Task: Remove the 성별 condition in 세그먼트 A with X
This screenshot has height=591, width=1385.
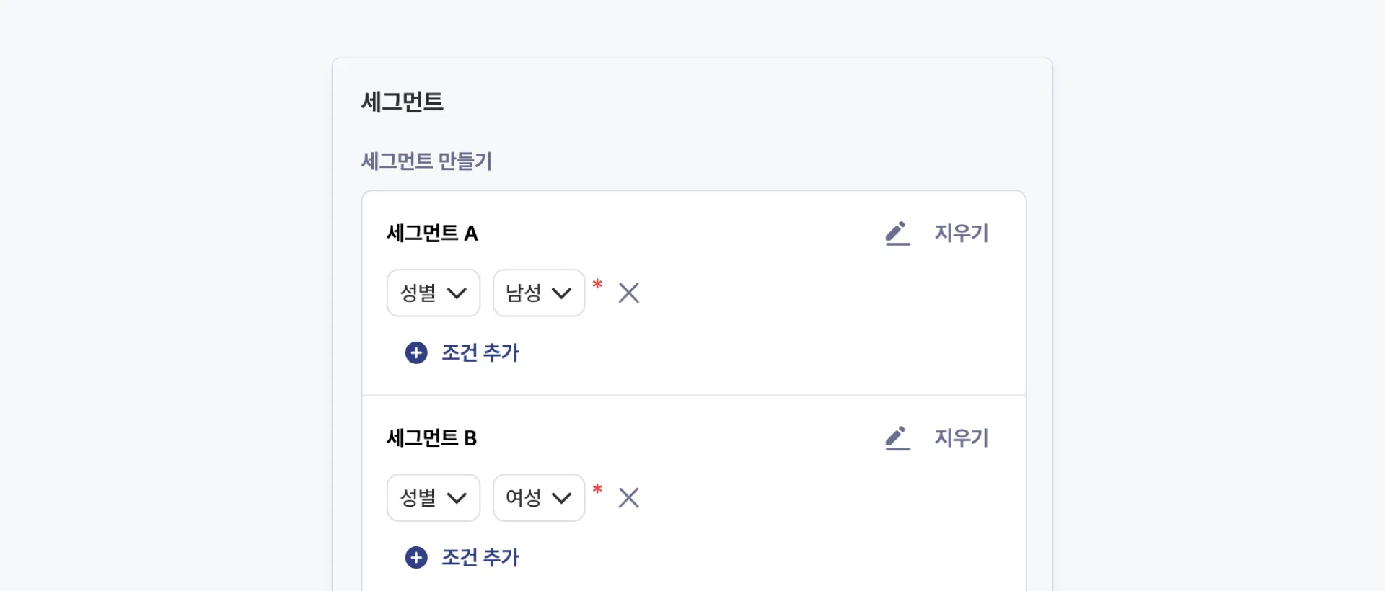Action: [628, 293]
